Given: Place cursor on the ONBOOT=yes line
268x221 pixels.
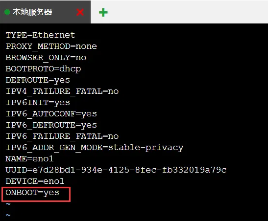Looking at the screenshot, I should click(32, 193).
